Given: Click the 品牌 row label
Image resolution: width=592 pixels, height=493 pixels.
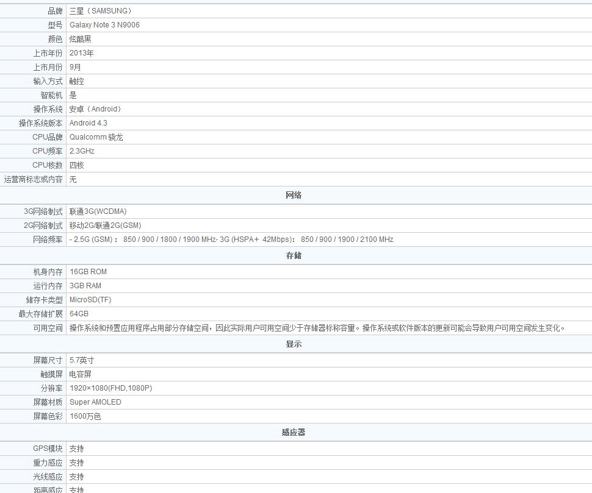Looking at the screenshot, I should pyautogui.click(x=55, y=11).
